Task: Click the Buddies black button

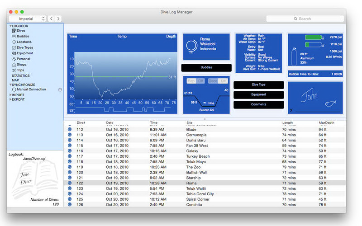Action: click(x=206, y=67)
